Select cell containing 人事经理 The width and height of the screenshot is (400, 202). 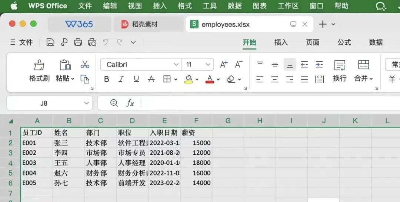tap(132, 163)
